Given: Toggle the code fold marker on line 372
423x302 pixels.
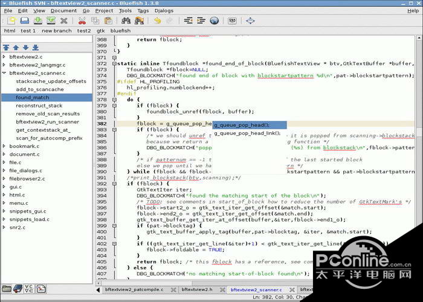Looking at the screenshot, I should pos(114,63).
